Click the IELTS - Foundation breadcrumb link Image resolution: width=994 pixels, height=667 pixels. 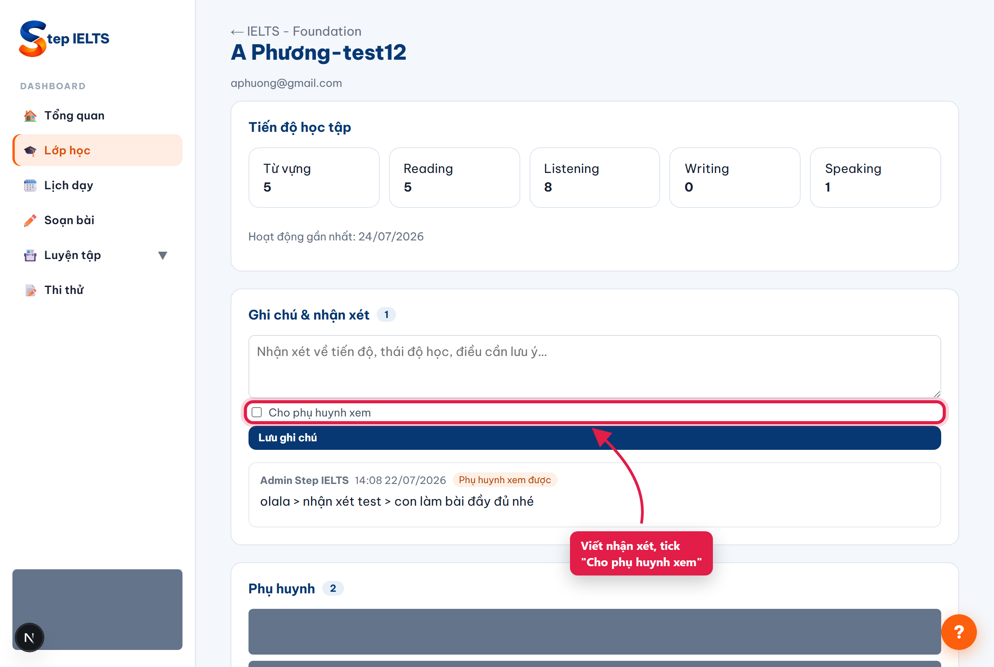(x=304, y=31)
